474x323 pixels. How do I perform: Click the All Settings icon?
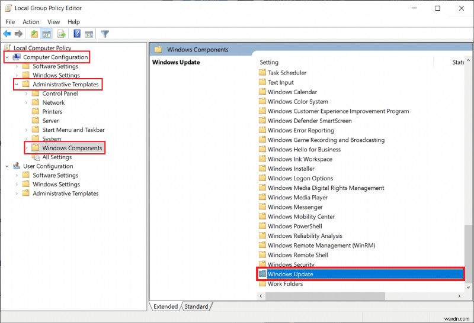36,157
